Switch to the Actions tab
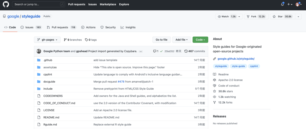Viewport: 306px width, 129px height. click(x=88, y=27)
